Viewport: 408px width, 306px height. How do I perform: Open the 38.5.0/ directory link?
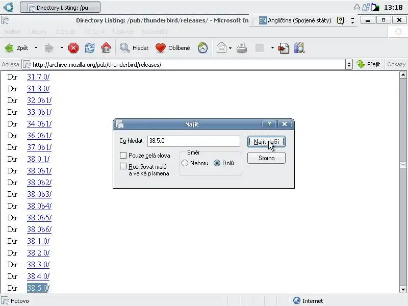(38, 288)
